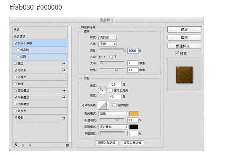Select the 光泽 row label
The image size is (233, 155).
tap(21, 84)
